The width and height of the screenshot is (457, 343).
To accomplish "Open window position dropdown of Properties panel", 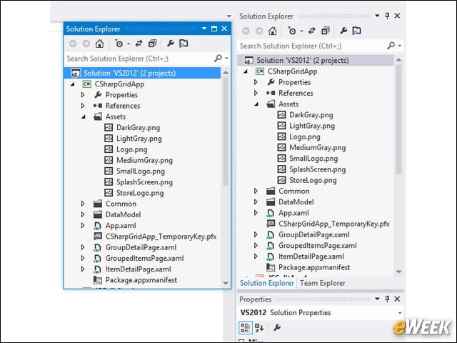I will (377, 299).
